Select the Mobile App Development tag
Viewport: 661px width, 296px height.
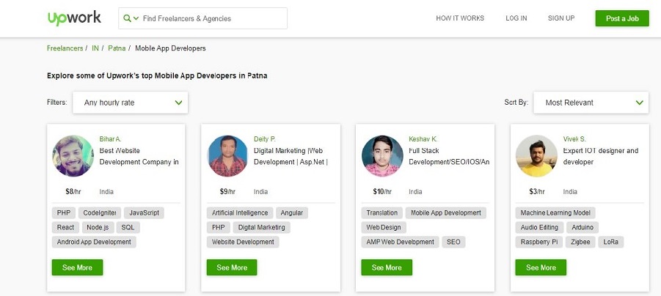[445, 213]
